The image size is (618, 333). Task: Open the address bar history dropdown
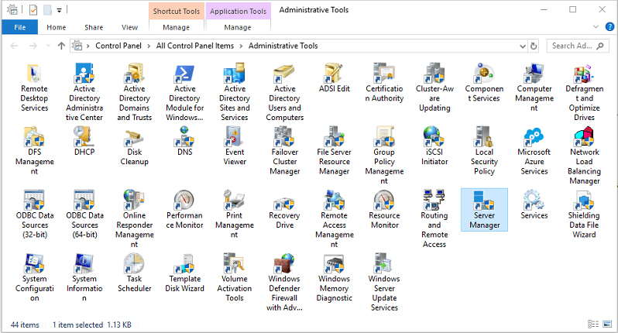pos(523,46)
